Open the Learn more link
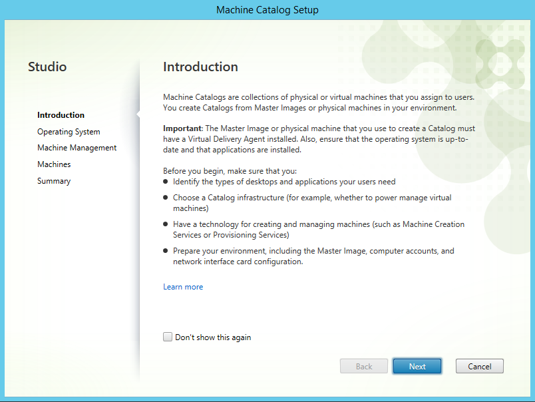 [x=183, y=287]
